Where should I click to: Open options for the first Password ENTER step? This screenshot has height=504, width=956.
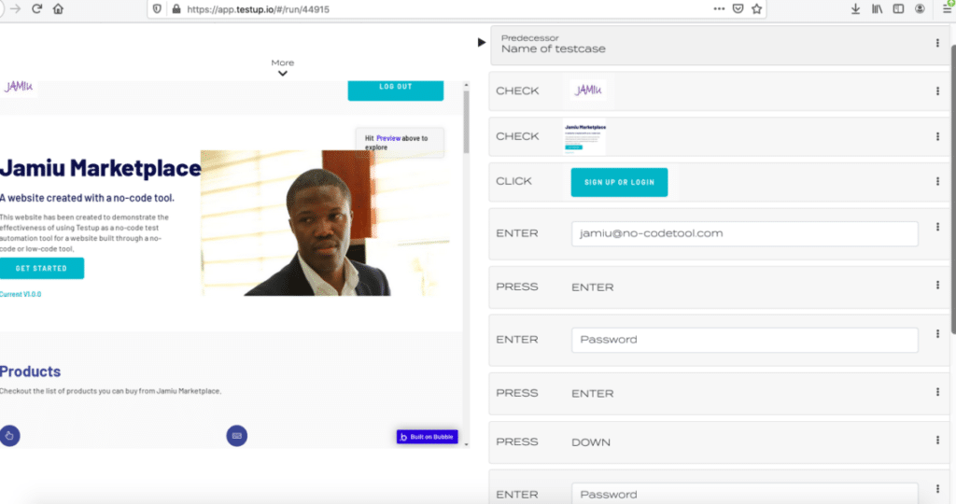[x=937, y=333]
